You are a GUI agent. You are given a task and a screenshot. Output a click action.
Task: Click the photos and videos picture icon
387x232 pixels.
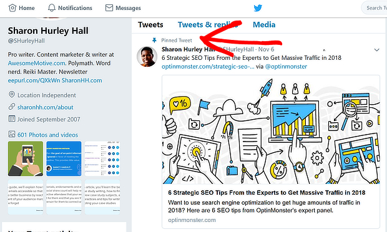click(12, 134)
